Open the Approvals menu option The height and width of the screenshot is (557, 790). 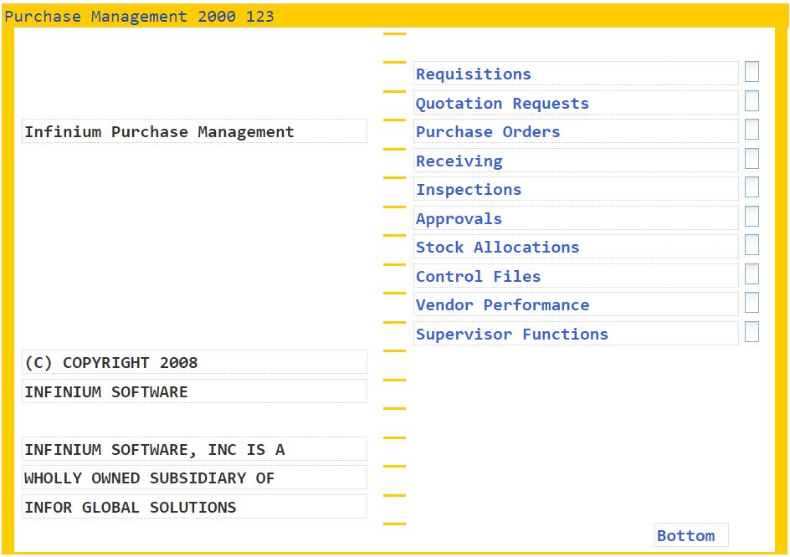click(x=576, y=219)
